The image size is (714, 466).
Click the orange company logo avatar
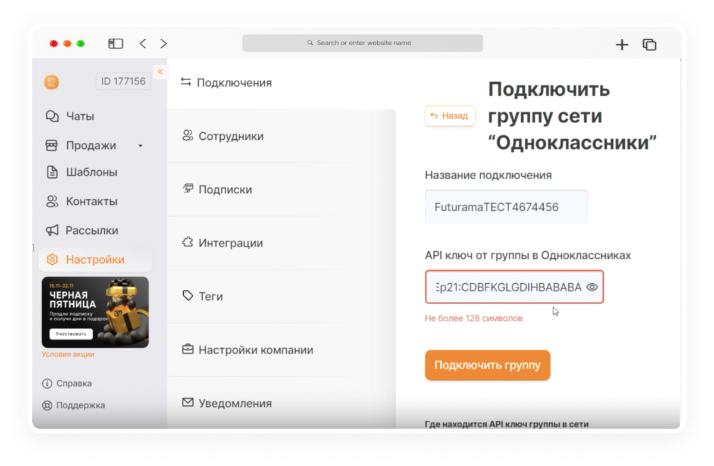point(52,82)
